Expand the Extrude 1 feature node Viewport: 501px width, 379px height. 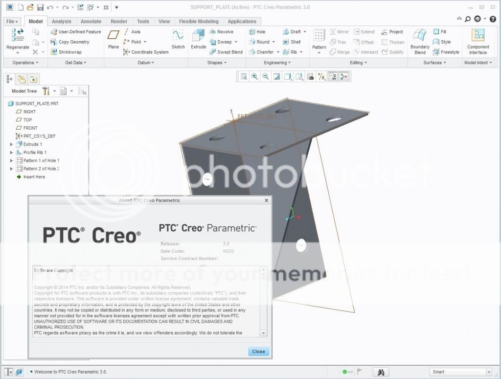[12, 144]
